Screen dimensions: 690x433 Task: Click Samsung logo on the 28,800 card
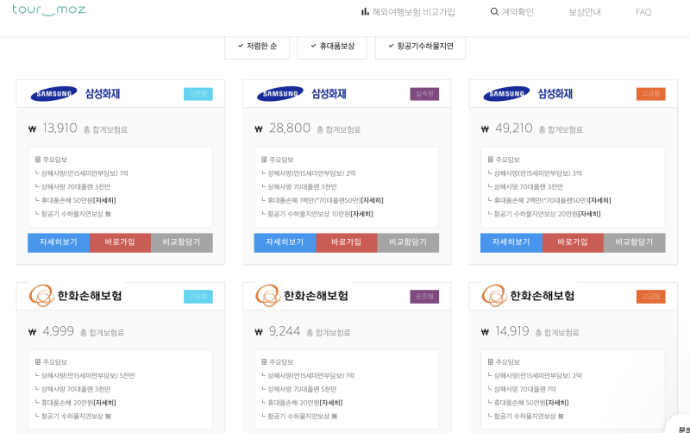click(280, 94)
